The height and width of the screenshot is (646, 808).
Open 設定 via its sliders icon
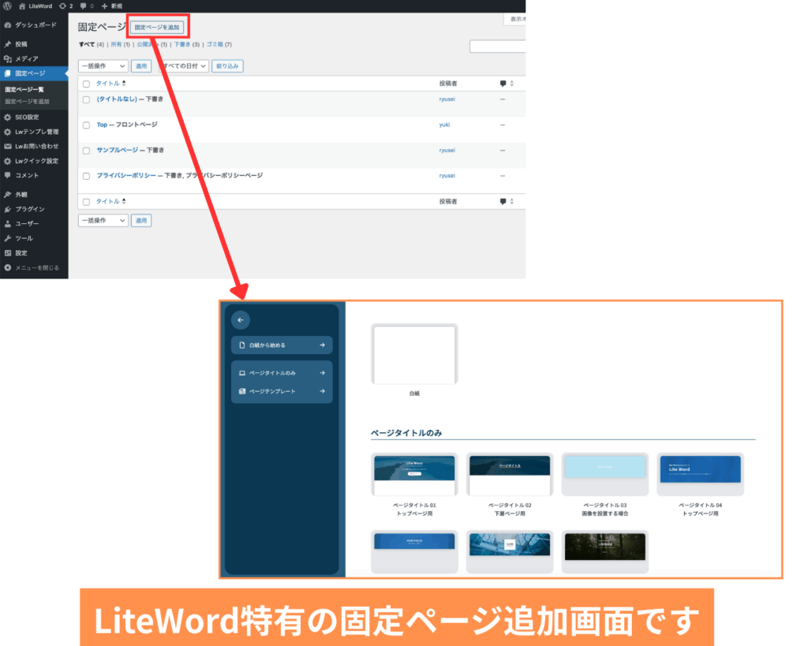[x=8, y=253]
